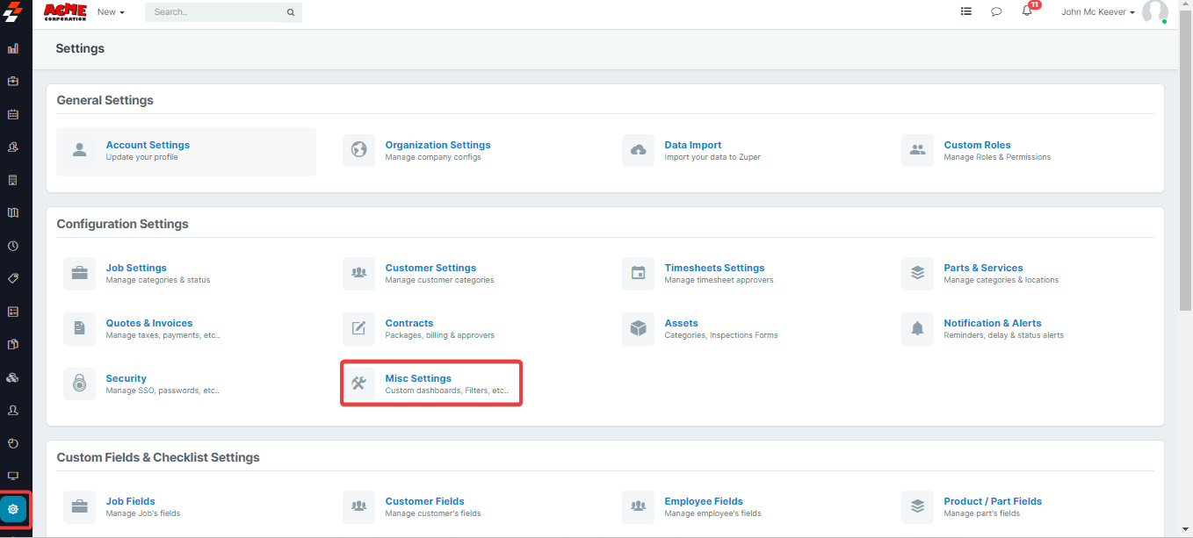
Task: Go to Organization Settings
Action: coord(437,145)
